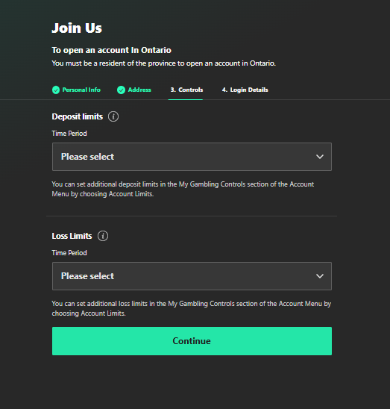Image resolution: width=390 pixels, height=409 pixels.
Task: Open the Loss Limits Time Period dropdown
Action: coord(192,276)
